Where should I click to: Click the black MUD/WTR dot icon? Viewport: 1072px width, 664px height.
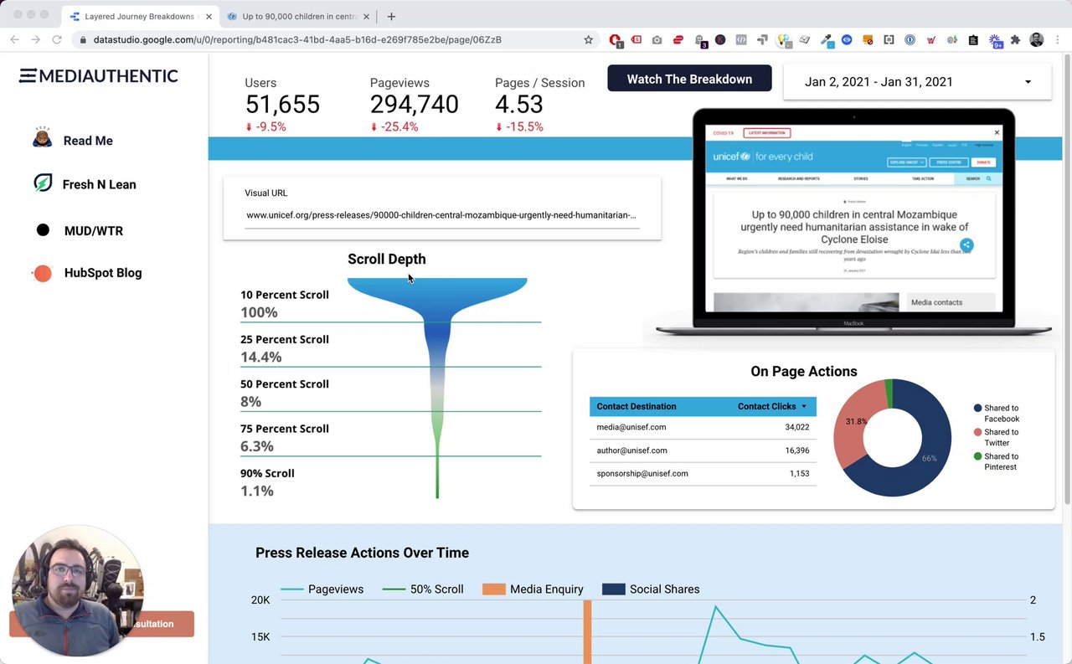point(43,230)
